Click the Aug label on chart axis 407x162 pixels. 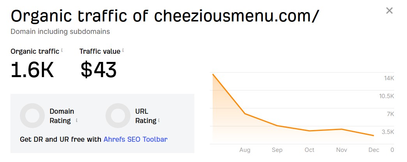coord(245,150)
